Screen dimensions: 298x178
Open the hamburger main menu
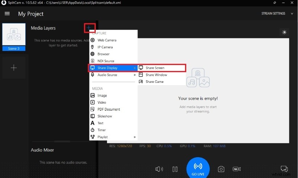pos(7,14)
